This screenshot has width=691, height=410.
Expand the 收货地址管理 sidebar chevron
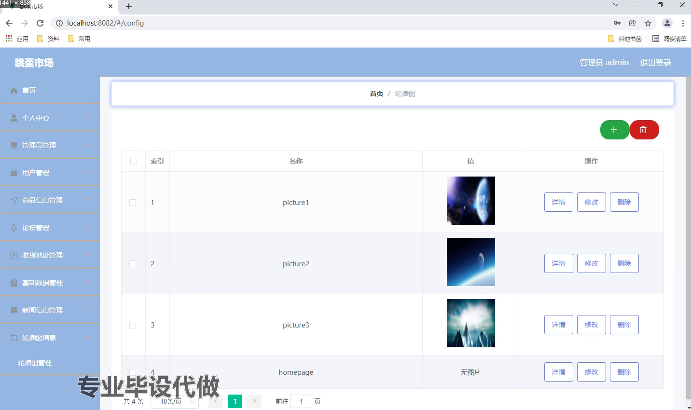[x=87, y=255]
